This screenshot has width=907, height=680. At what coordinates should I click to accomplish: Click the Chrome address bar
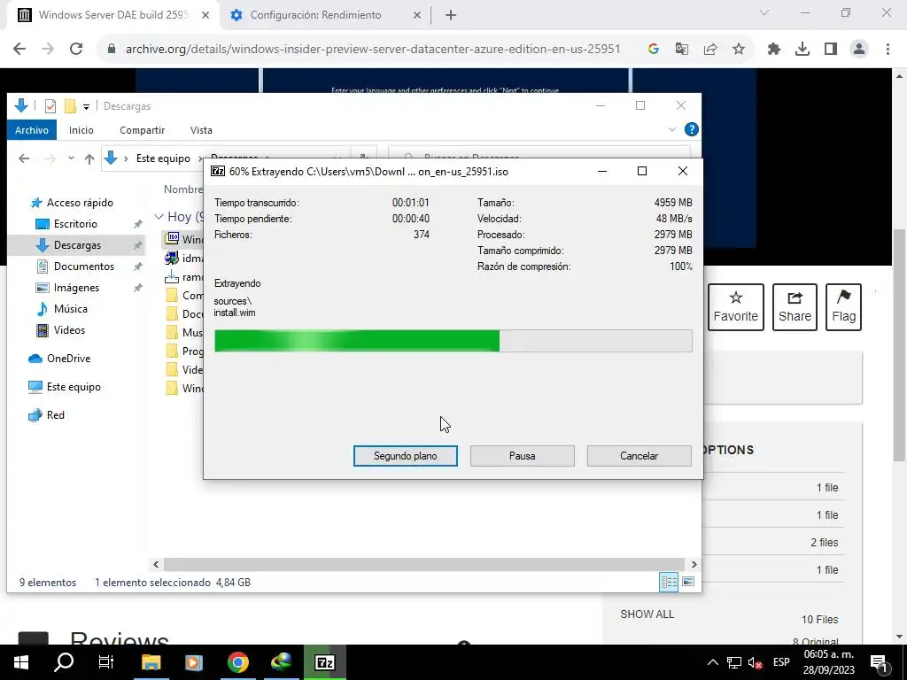pos(373,50)
